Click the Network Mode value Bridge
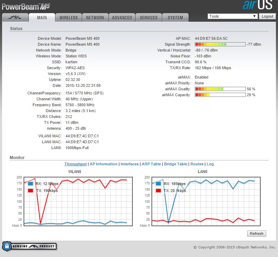 click(71, 50)
